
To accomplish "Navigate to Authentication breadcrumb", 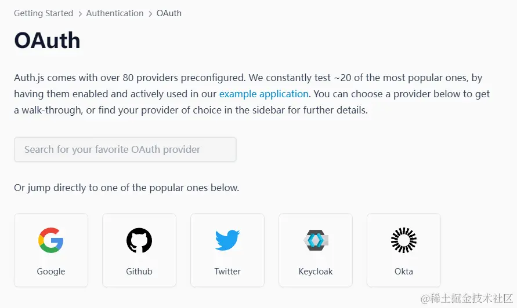I will coord(115,13).
